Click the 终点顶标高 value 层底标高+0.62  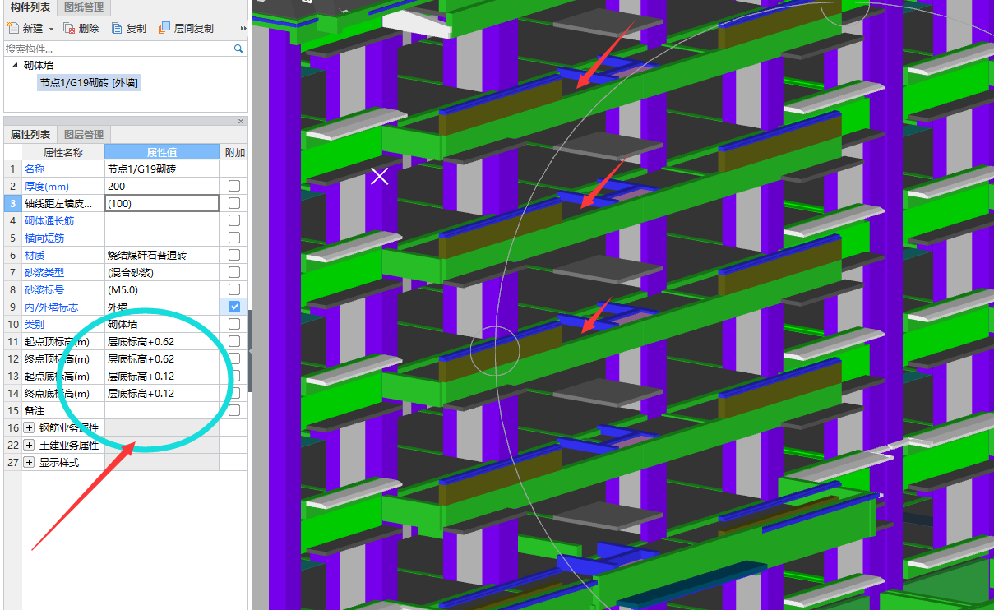(162, 358)
